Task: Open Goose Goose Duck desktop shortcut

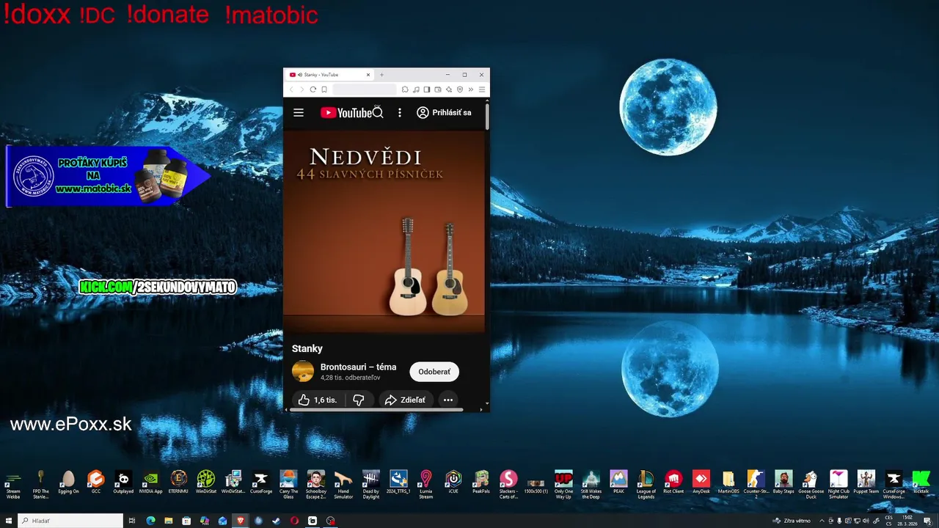Action: point(811,484)
